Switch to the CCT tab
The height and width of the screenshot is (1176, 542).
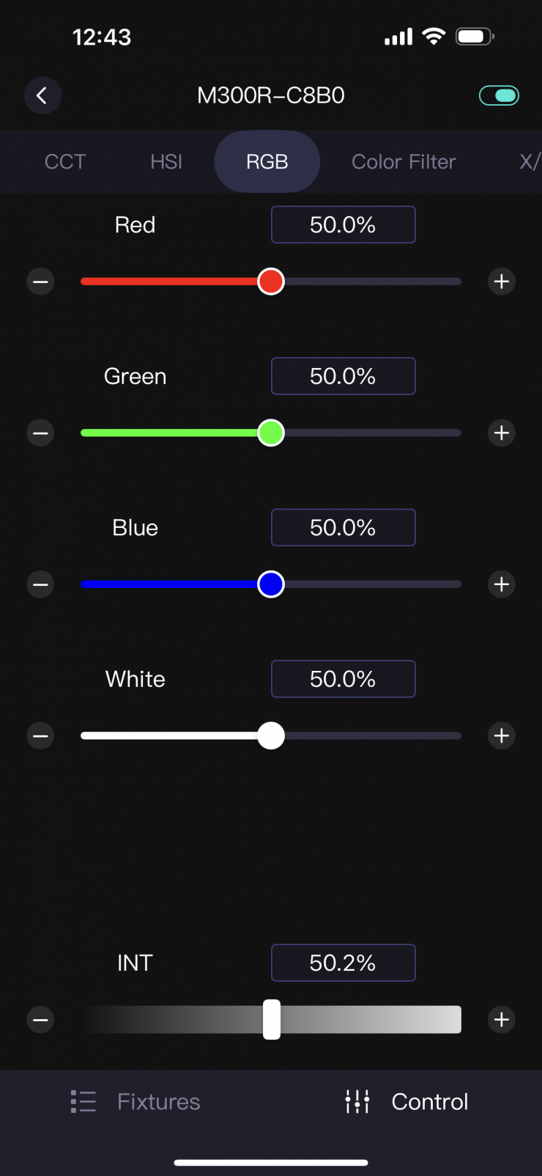point(65,162)
